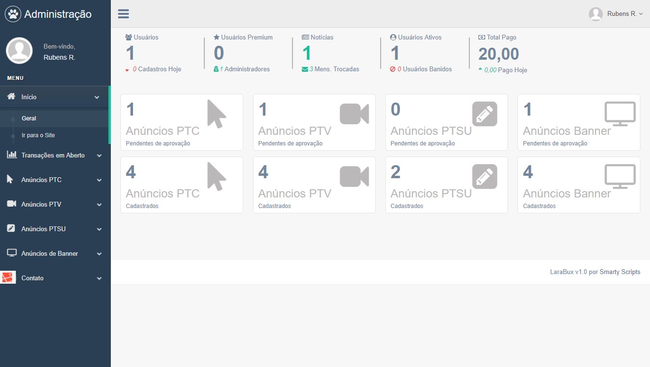Open the registered Anúncios Banner card
650x367 pixels.
pyautogui.click(x=578, y=185)
